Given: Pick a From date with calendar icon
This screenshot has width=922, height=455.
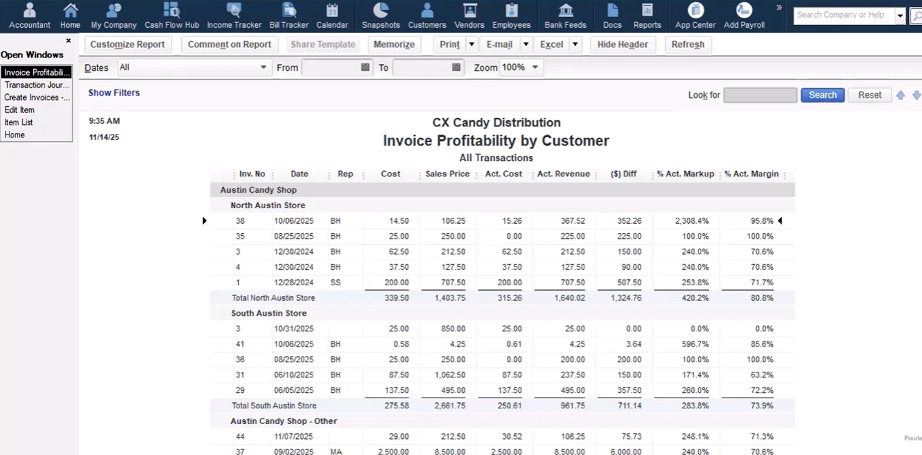Looking at the screenshot, I should pos(365,68).
